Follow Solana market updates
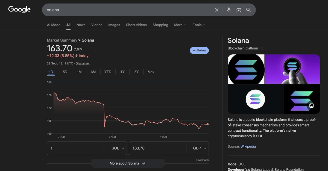This screenshot has width=328, height=171. pyautogui.click(x=199, y=50)
